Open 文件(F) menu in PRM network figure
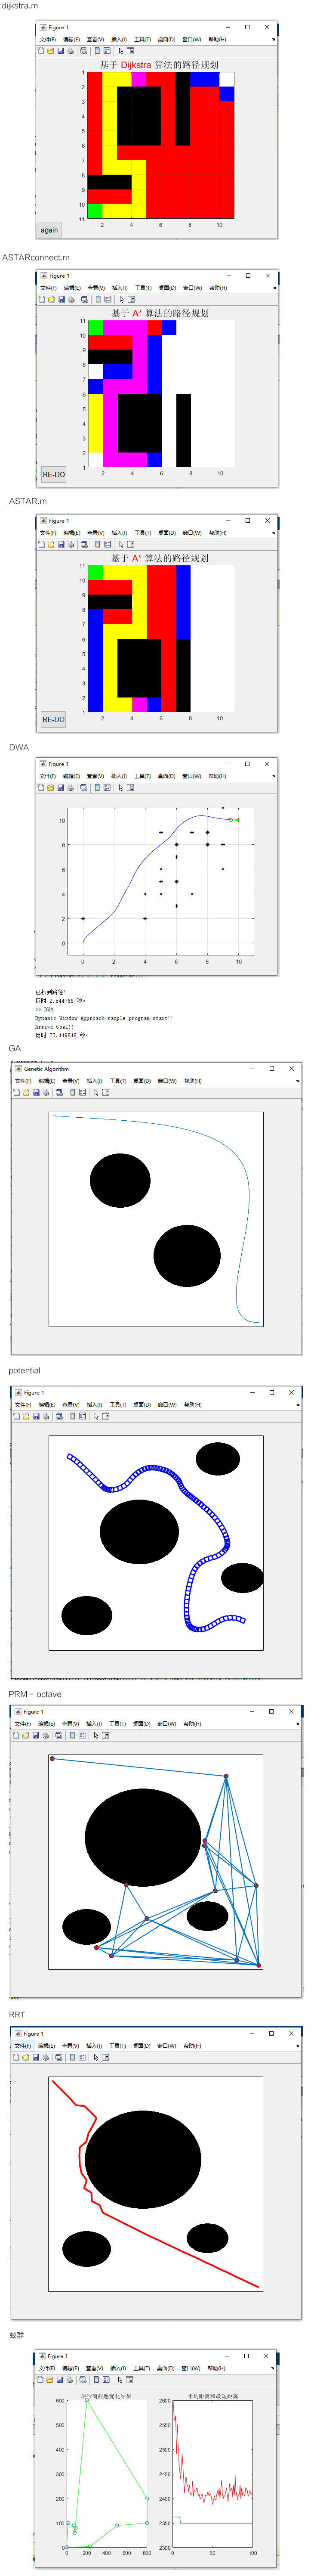 point(22,1723)
